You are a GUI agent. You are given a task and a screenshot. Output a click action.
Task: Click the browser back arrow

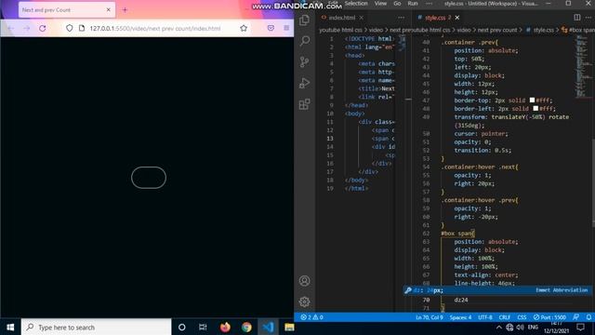click(10, 28)
